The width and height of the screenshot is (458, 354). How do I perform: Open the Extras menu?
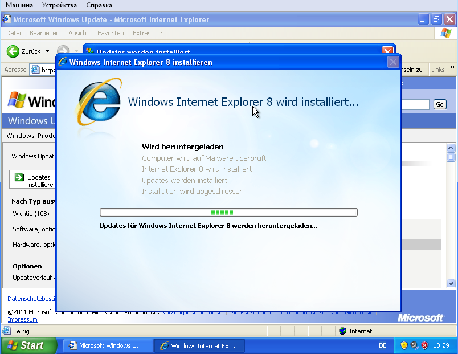point(142,33)
